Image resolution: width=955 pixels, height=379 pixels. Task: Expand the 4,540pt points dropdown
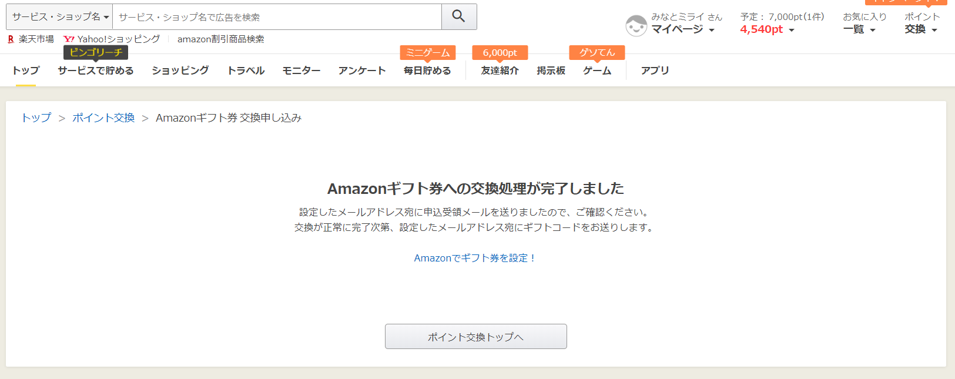pyautogui.click(x=768, y=29)
